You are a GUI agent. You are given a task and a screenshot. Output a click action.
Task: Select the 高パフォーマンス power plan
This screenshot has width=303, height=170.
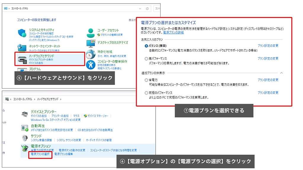[x=146, y=59]
